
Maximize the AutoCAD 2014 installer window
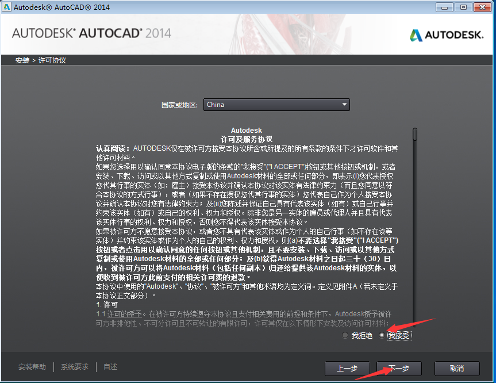[x=463, y=7]
